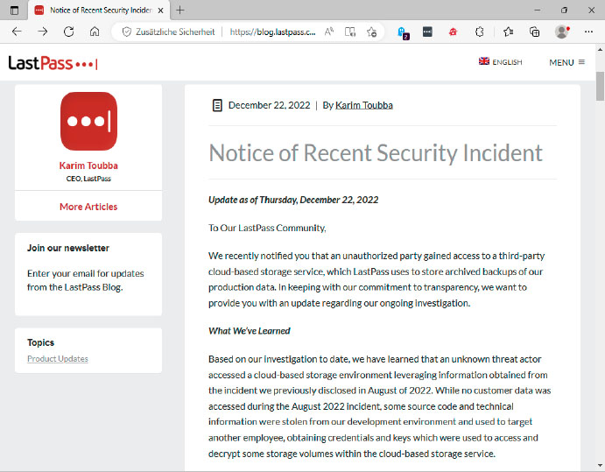Click the Topics heading in sidebar

40,342
